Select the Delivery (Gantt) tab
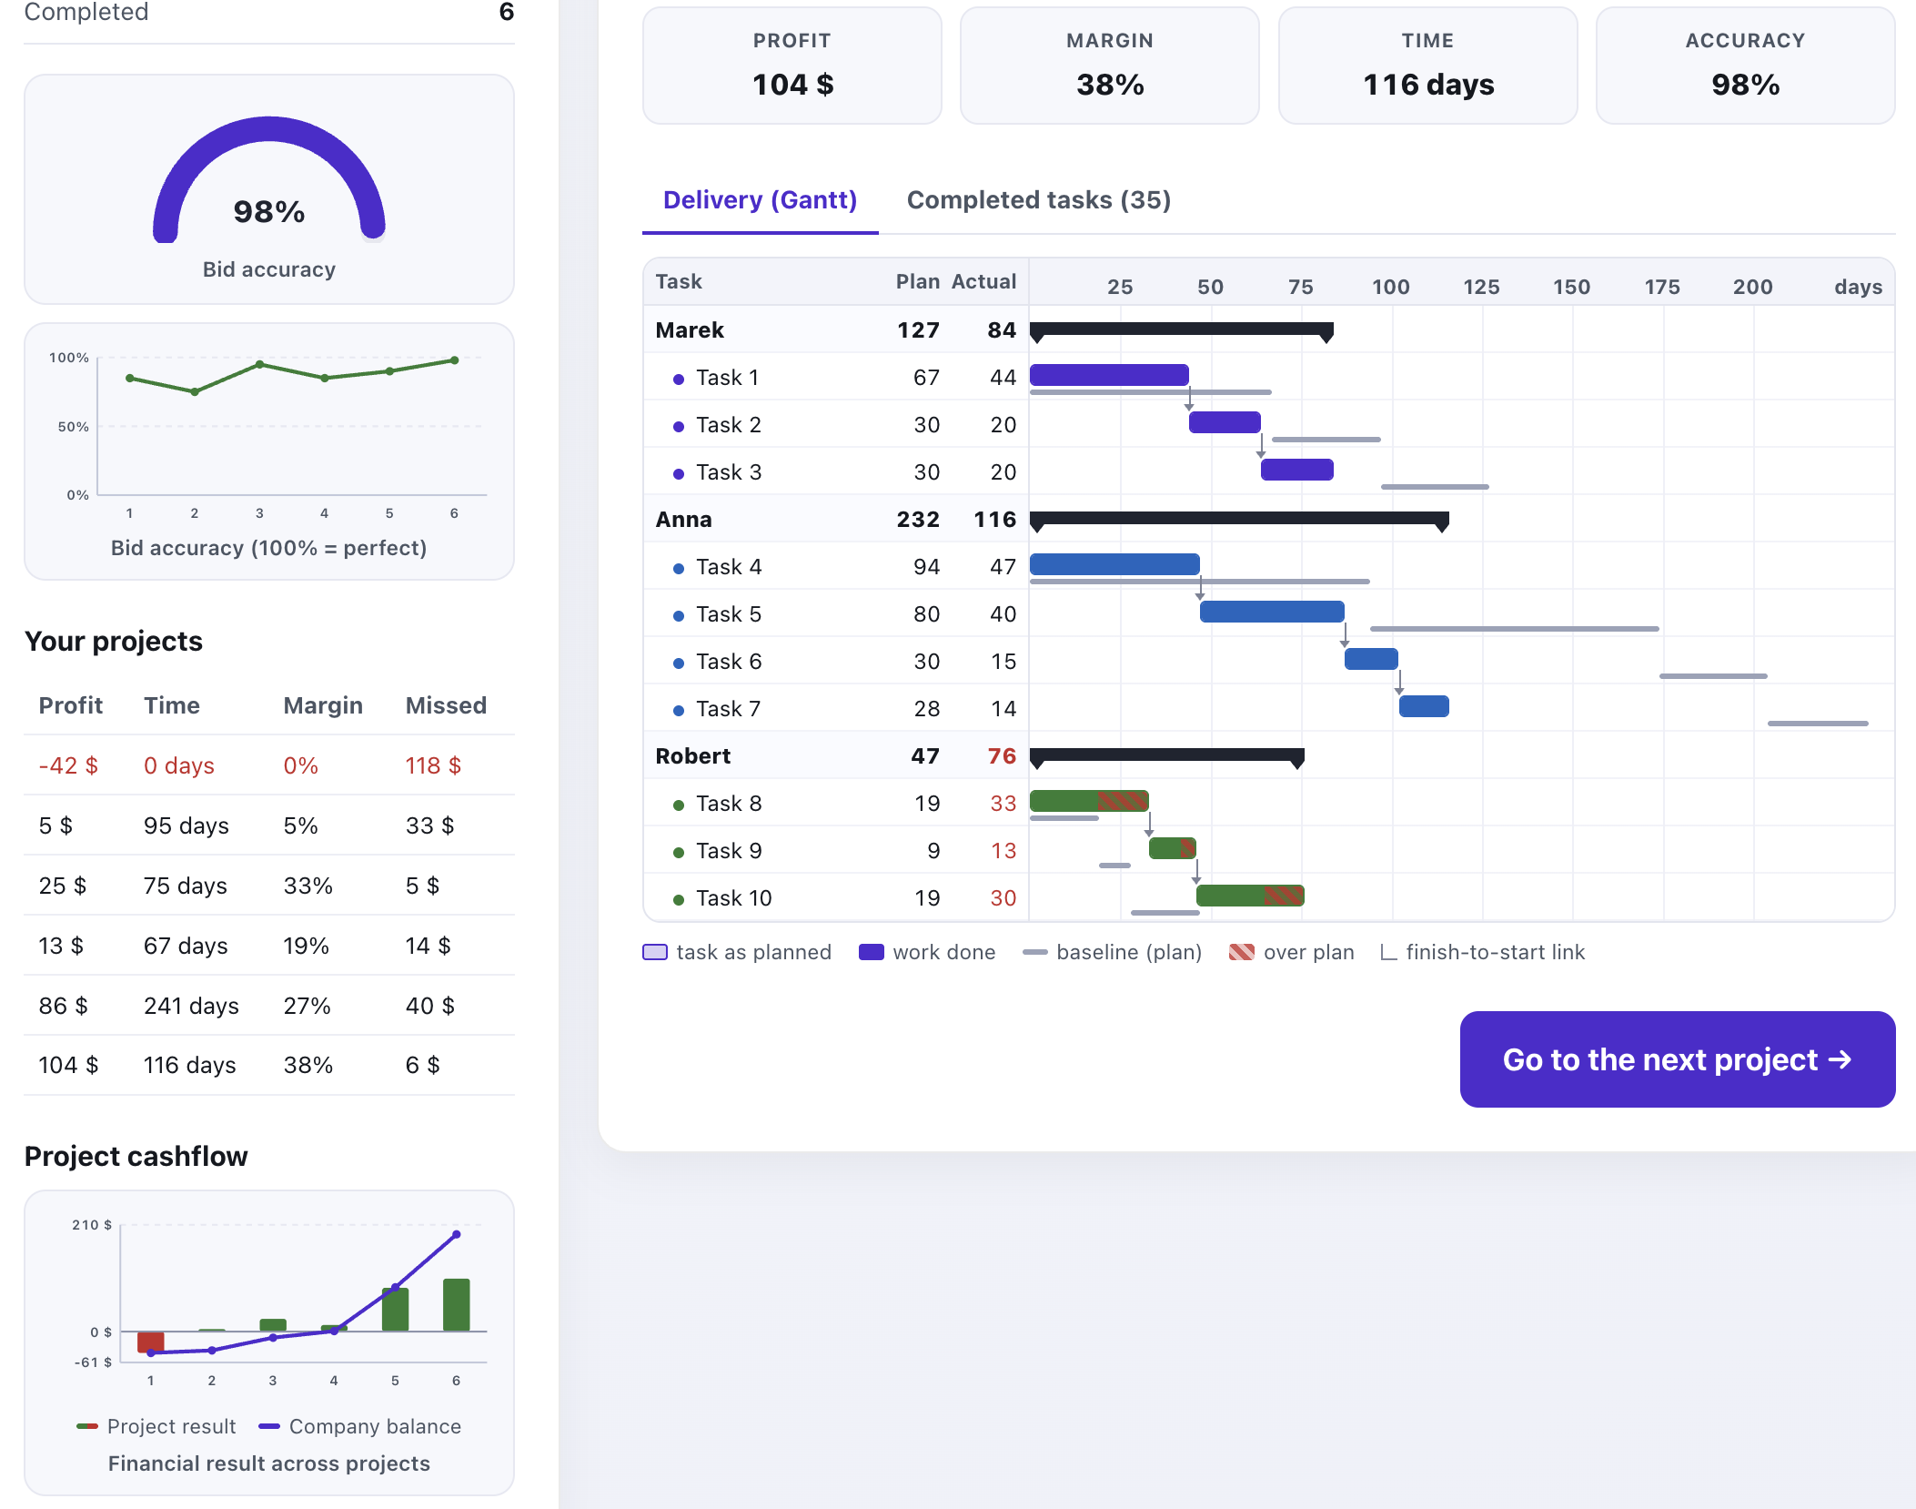The width and height of the screenshot is (1916, 1509). pos(760,200)
